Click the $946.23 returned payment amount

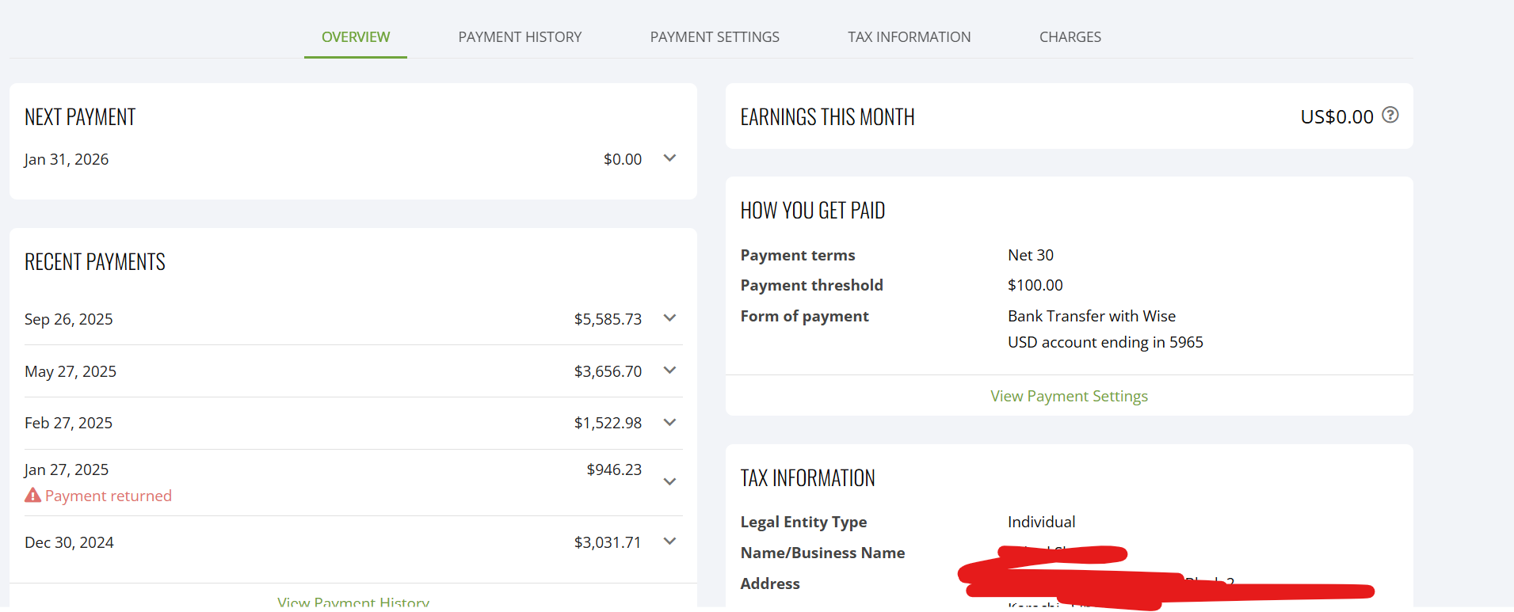pyautogui.click(x=614, y=469)
